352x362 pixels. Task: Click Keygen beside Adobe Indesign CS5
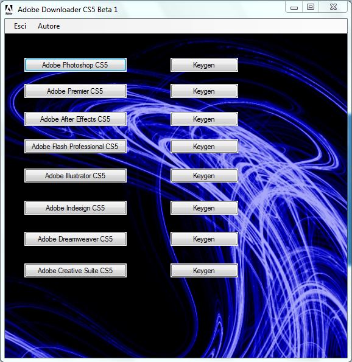point(204,208)
